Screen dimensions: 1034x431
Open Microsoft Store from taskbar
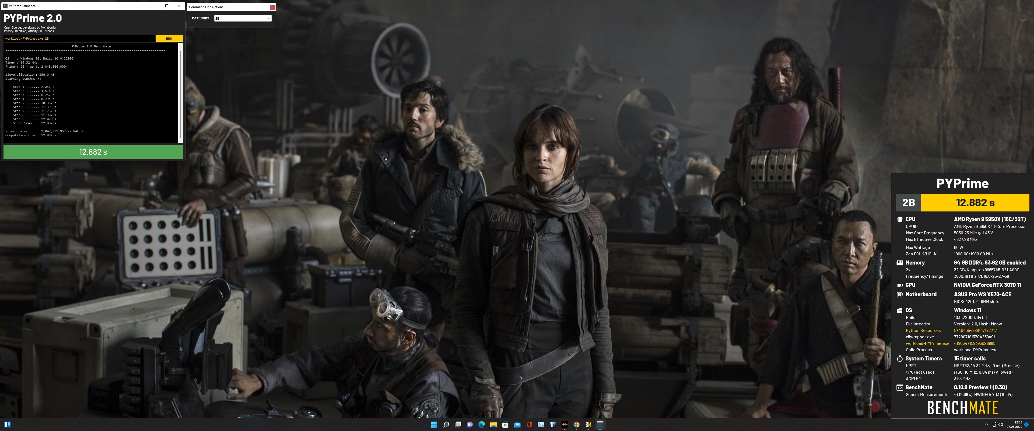tap(505, 425)
